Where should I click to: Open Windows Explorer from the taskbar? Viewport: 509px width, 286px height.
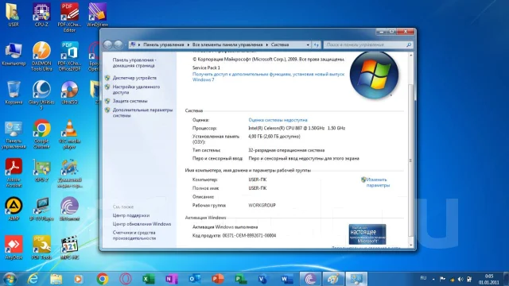coord(56,279)
